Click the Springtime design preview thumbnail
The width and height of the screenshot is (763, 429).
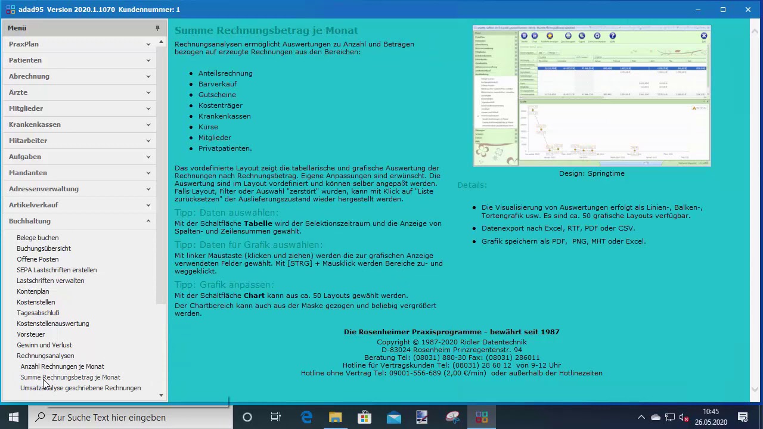[591, 96]
